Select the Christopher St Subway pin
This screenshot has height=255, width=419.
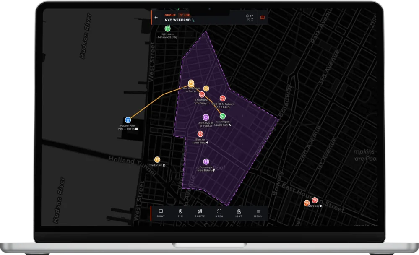202,94
